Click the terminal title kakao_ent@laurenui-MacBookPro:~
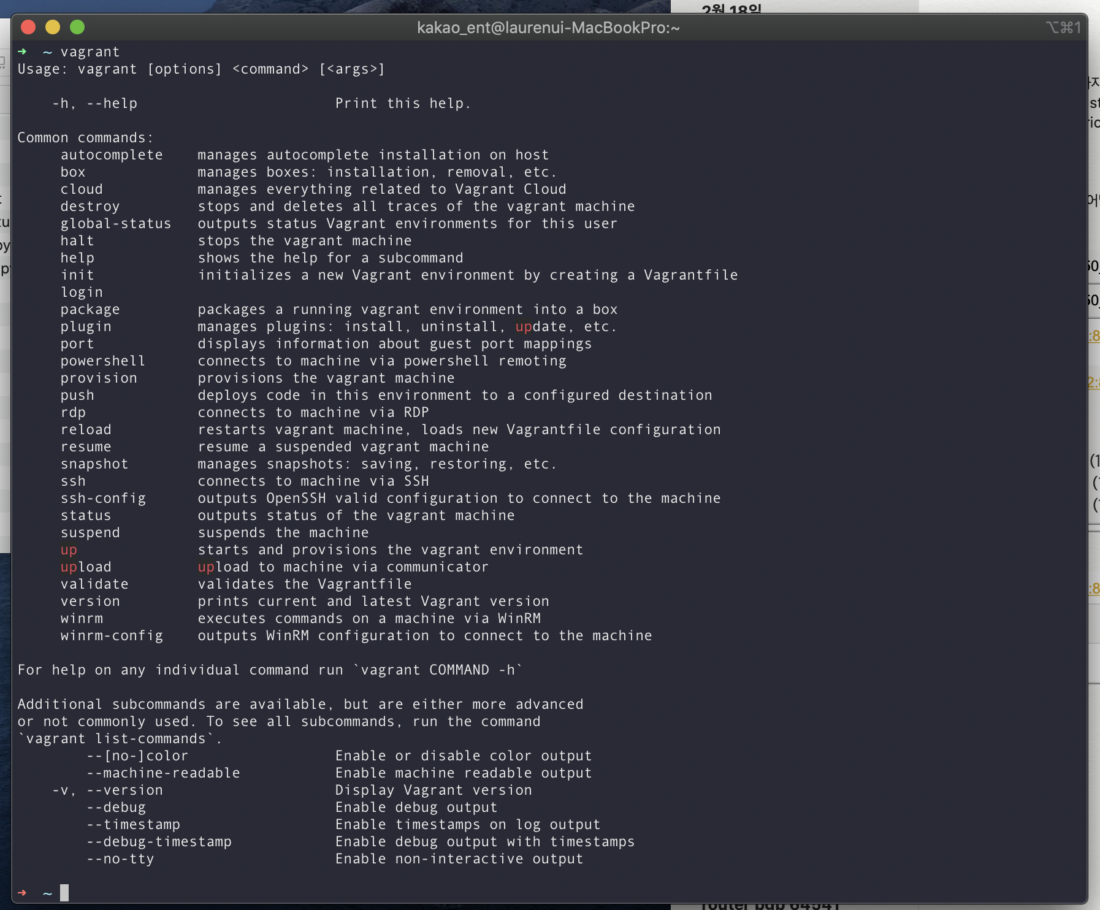The height and width of the screenshot is (910, 1100). 548,28
